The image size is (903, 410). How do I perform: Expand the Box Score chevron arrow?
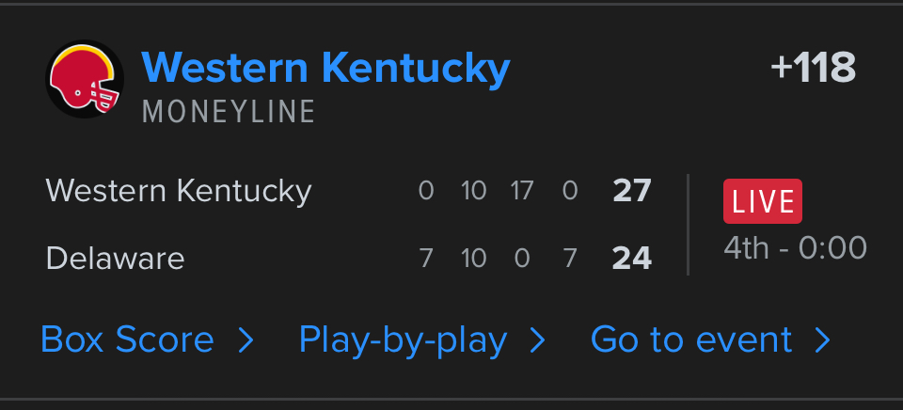[x=246, y=340]
